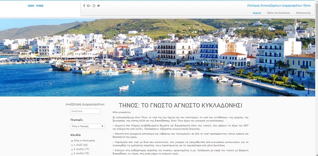Screen dimensions: 318x156
Task: Click Σύλλογος Ενοικιαζομένων Διαμερισμάτων Τήνου title
Action: [279, 6]
